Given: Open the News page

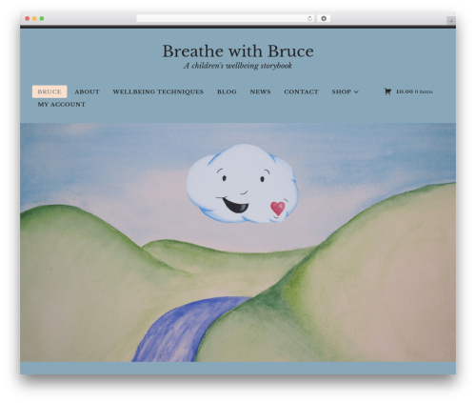Looking at the screenshot, I should click(x=260, y=91).
